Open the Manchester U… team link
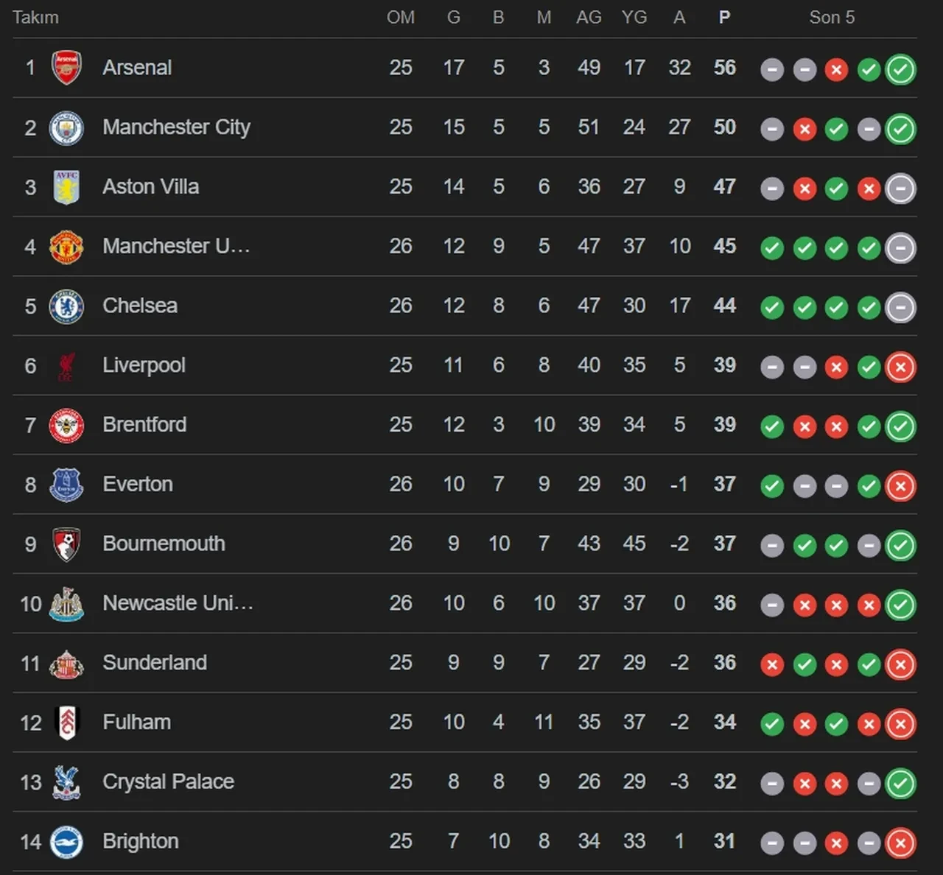Screen dimensions: 943x875 (x=176, y=246)
